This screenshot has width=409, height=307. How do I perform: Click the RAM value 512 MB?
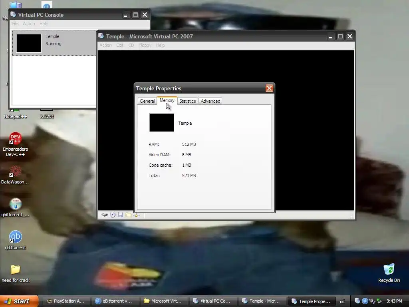click(189, 144)
